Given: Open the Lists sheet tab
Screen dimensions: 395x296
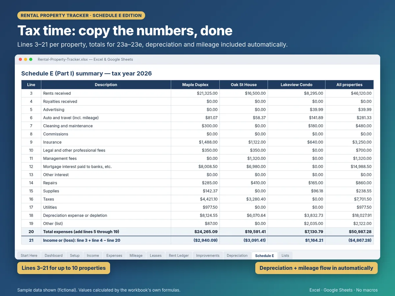Looking at the screenshot, I should (x=285, y=256).
